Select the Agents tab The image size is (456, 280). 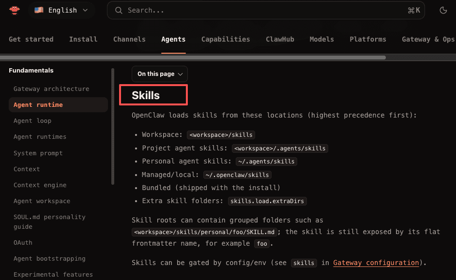click(x=173, y=39)
